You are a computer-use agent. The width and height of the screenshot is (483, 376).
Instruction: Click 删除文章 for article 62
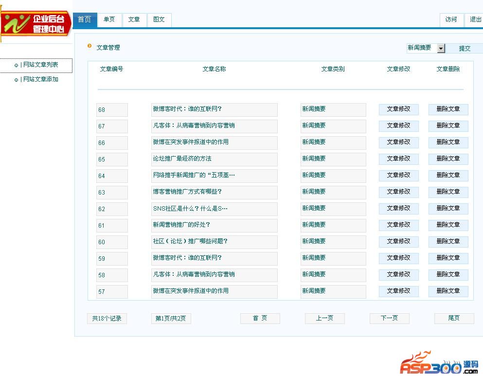(x=448, y=209)
